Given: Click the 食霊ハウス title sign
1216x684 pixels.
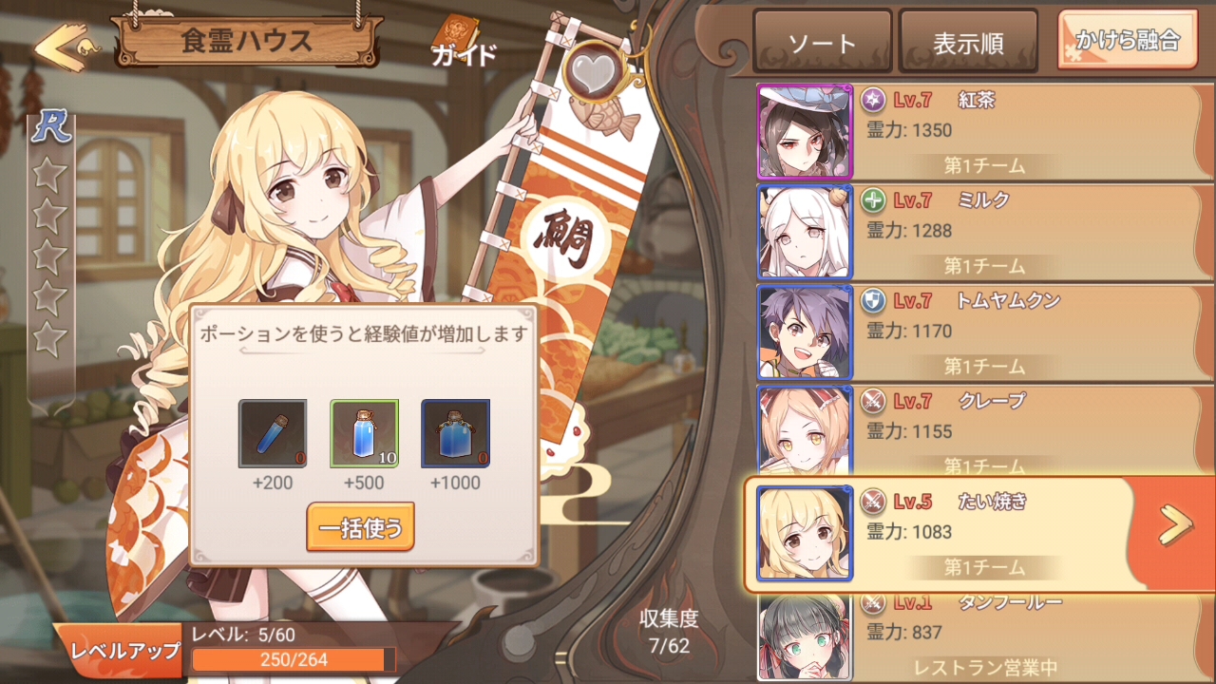Looking at the screenshot, I should point(247,41).
